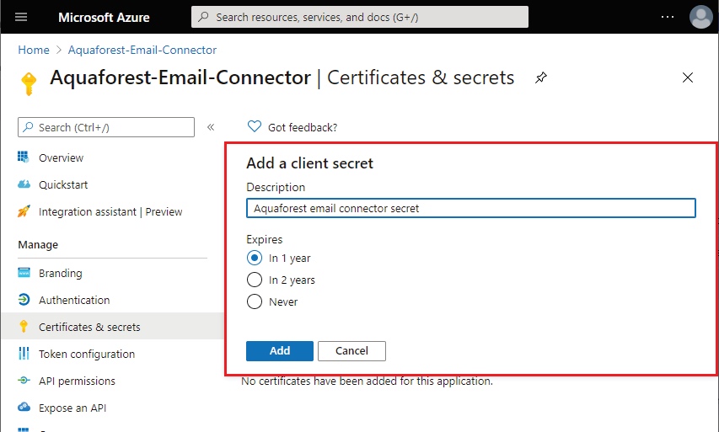Click the Expires label
Viewport: 719px width, 432px height.
[264, 239]
